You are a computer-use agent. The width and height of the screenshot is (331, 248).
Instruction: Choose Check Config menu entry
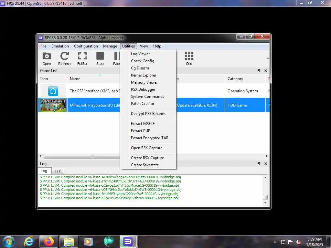pyautogui.click(x=148, y=61)
